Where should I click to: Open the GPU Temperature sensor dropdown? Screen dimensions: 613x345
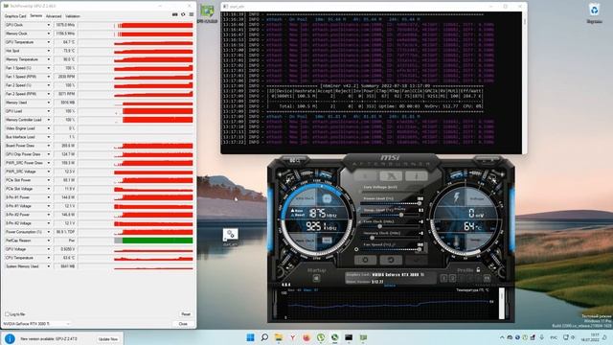click(x=49, y=42)
